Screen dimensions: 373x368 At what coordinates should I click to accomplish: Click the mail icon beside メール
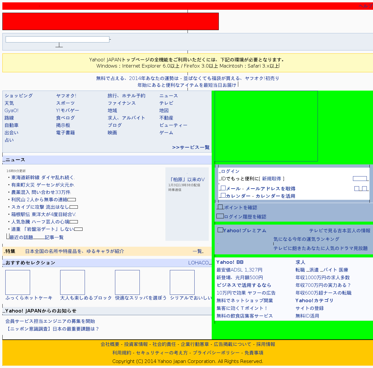pyautogui.click(x=223, y=188)
